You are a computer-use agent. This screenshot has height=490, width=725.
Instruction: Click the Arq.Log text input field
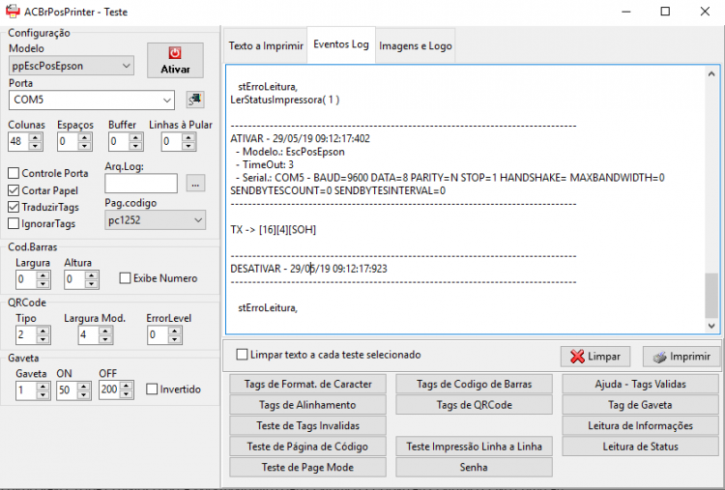(x=141, y=184)
